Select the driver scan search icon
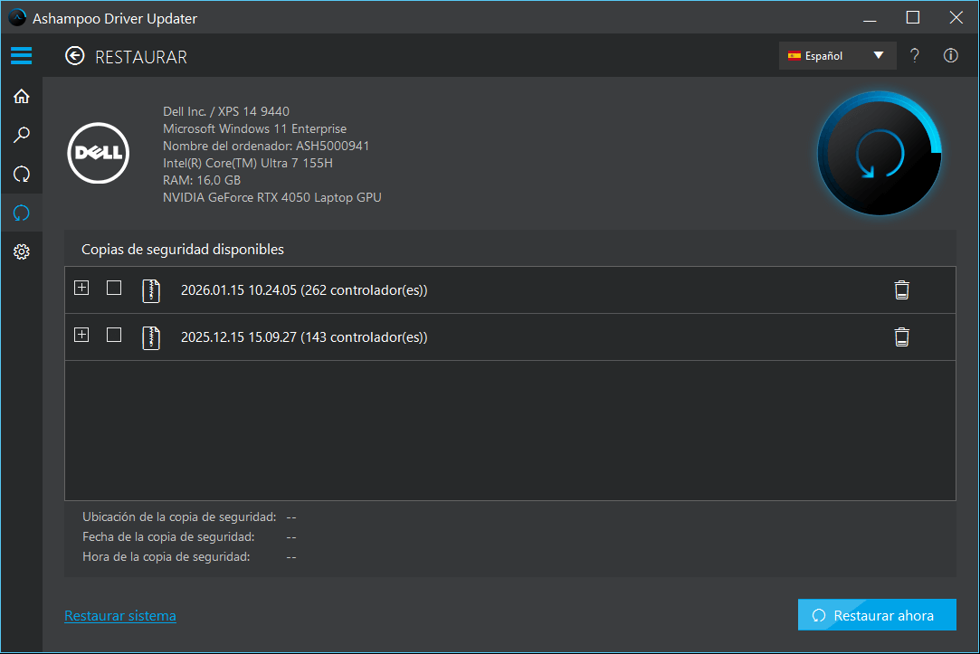This screenshot has height=654, width=980. pos(21,135)
